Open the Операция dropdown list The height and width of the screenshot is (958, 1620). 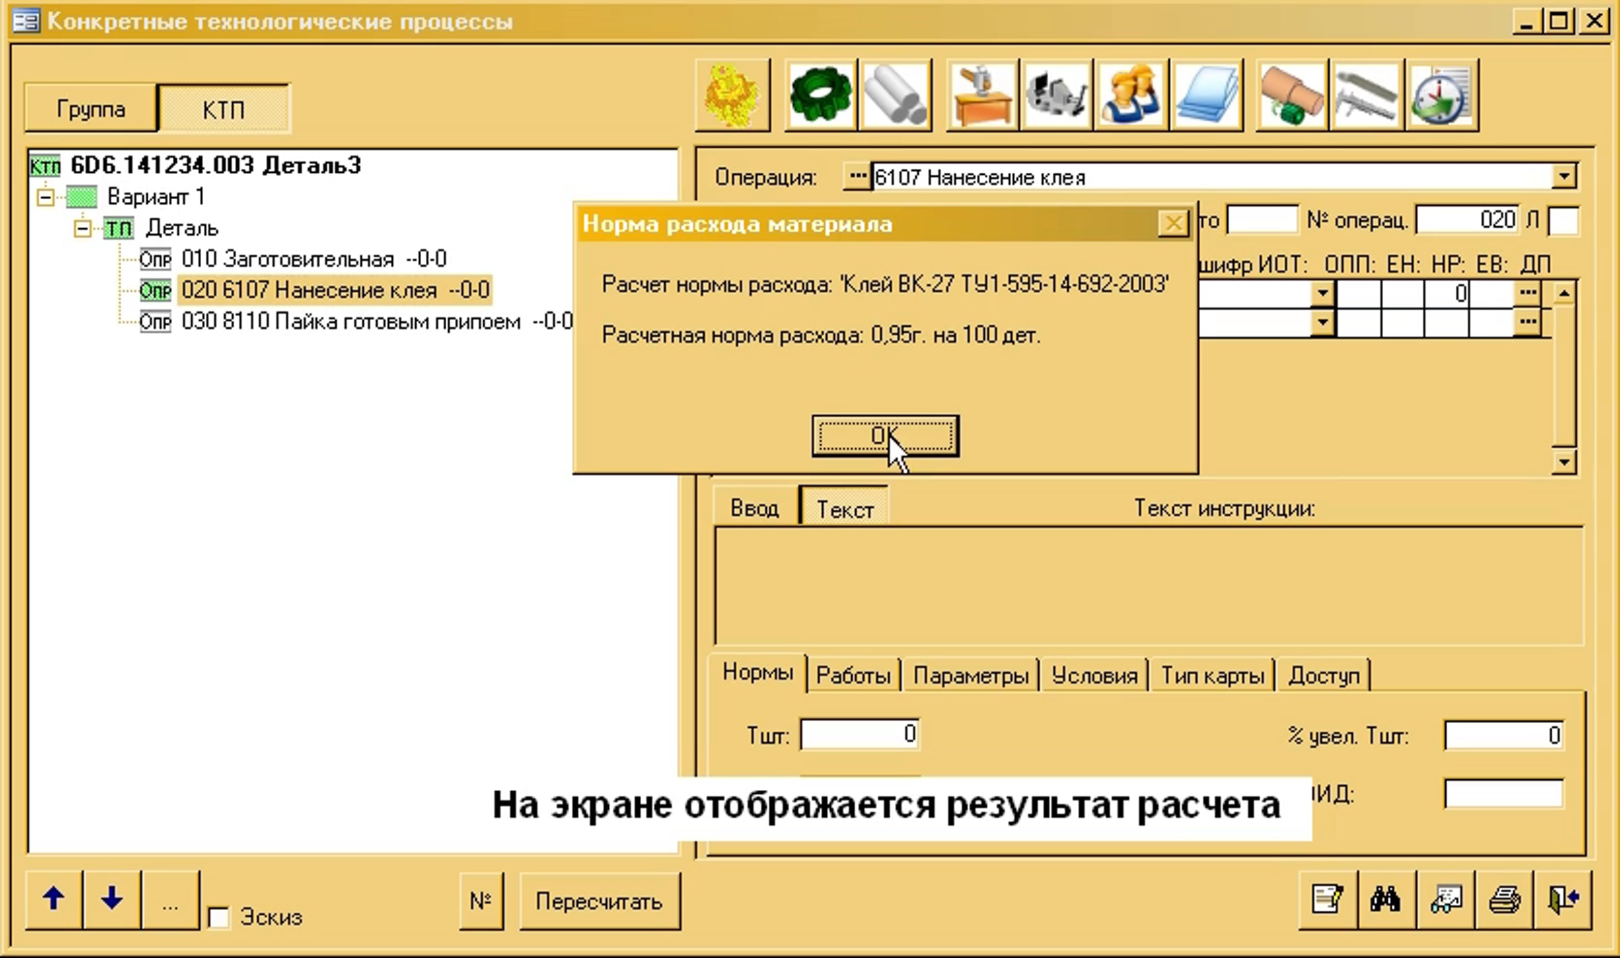1564,177
